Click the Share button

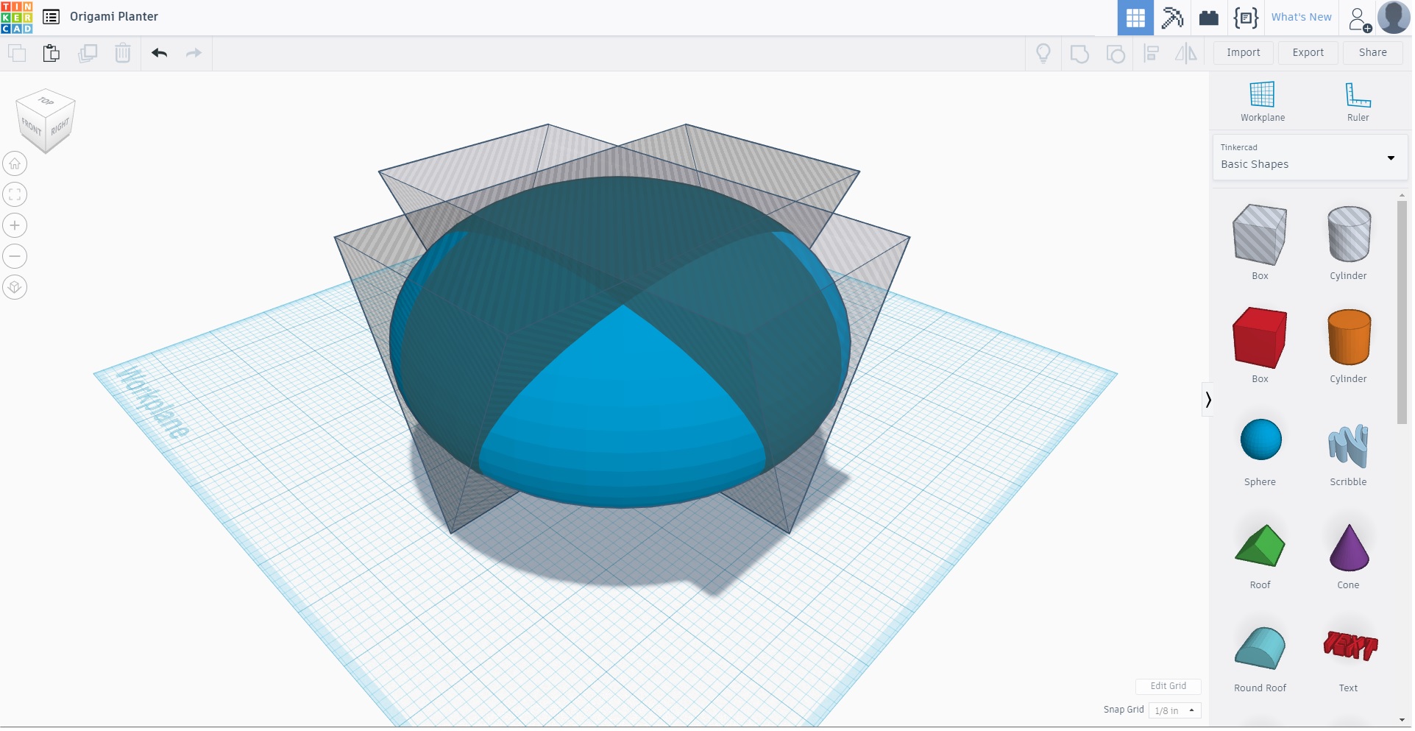[1373, 53]
